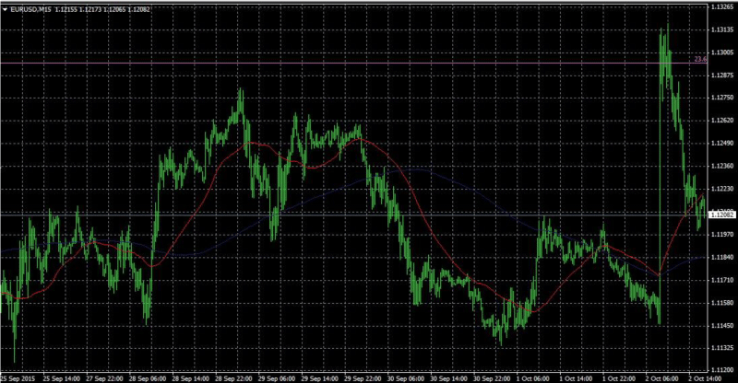Click the EURUSD,M15 chart symbol label

click(32, 8)
